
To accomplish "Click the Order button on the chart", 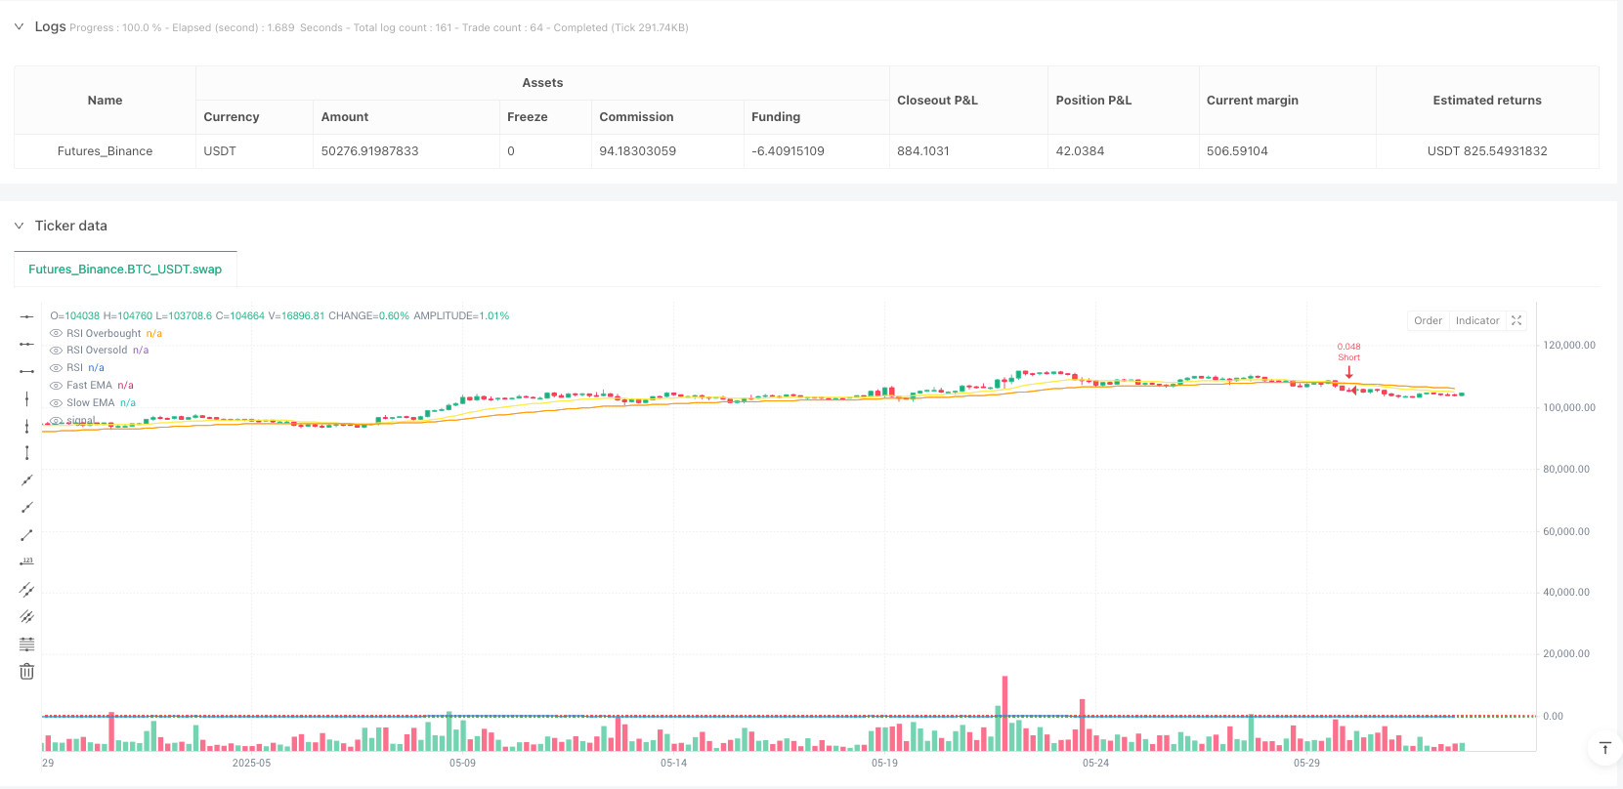I will (x=1428, y=320).
